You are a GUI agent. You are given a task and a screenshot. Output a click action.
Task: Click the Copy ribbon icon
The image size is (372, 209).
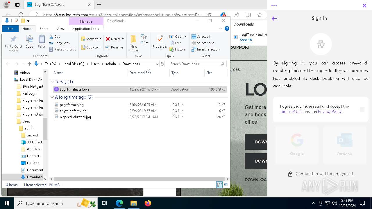29,42
